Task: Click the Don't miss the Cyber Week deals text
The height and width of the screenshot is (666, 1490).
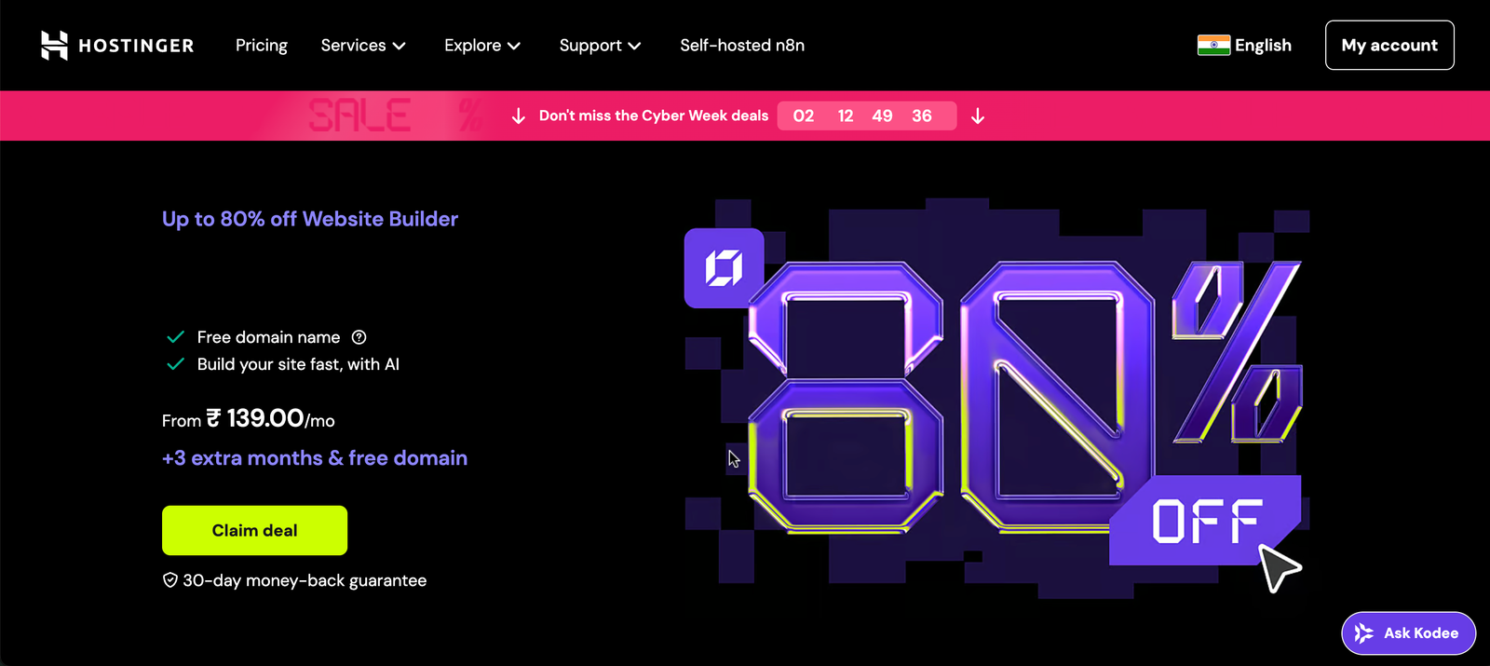Action: tap(654, 116)
